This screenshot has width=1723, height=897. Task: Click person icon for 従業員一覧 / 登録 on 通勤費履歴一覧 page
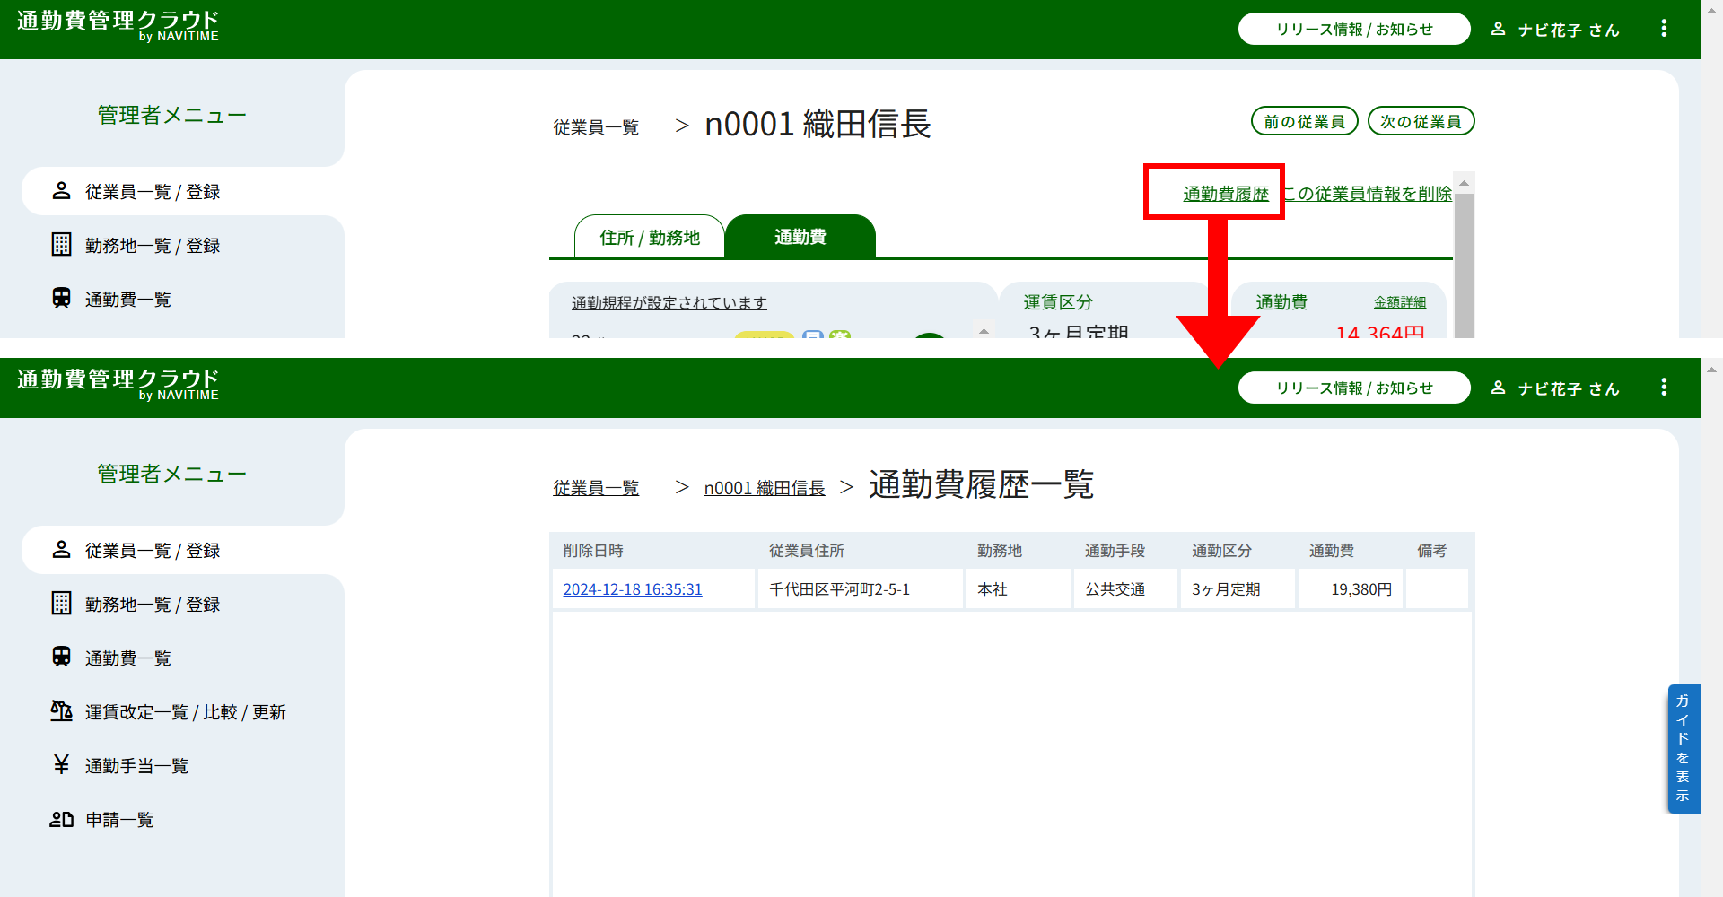pos(61,550)
